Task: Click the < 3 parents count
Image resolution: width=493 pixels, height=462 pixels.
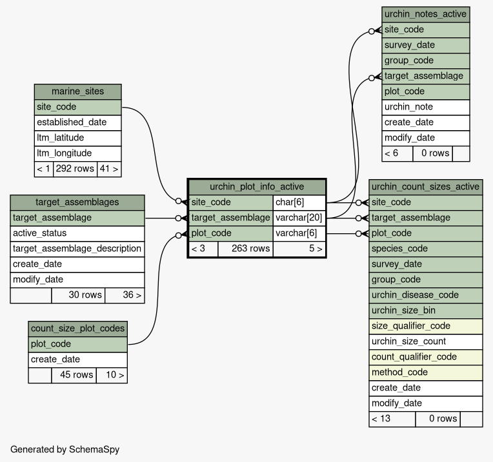Action: 203,249
